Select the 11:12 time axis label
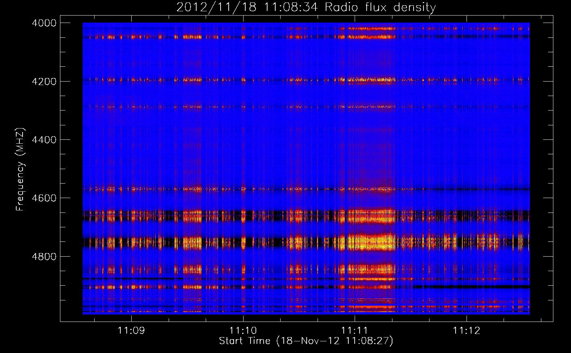 [x=467, y=331]
